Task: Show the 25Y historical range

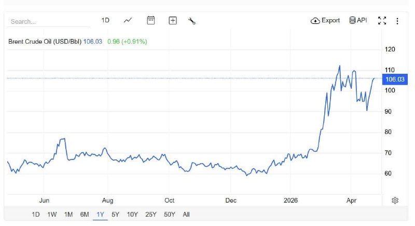Action: click(151, 214)
